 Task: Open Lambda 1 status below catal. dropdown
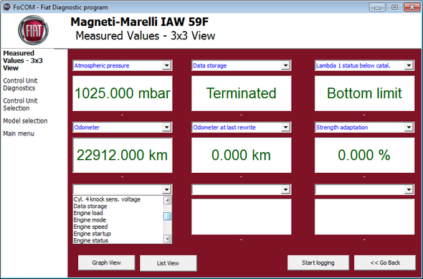(x=409, y=65)
